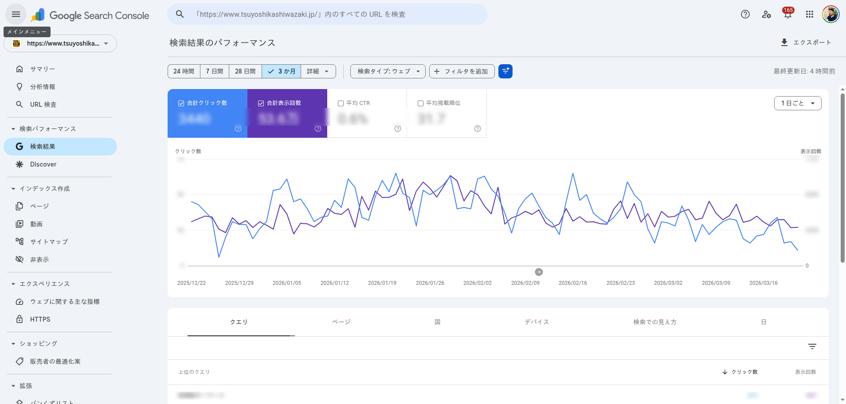Open the query table filter icon
Viewport: 846px width, 404px height.
point(812,346)
